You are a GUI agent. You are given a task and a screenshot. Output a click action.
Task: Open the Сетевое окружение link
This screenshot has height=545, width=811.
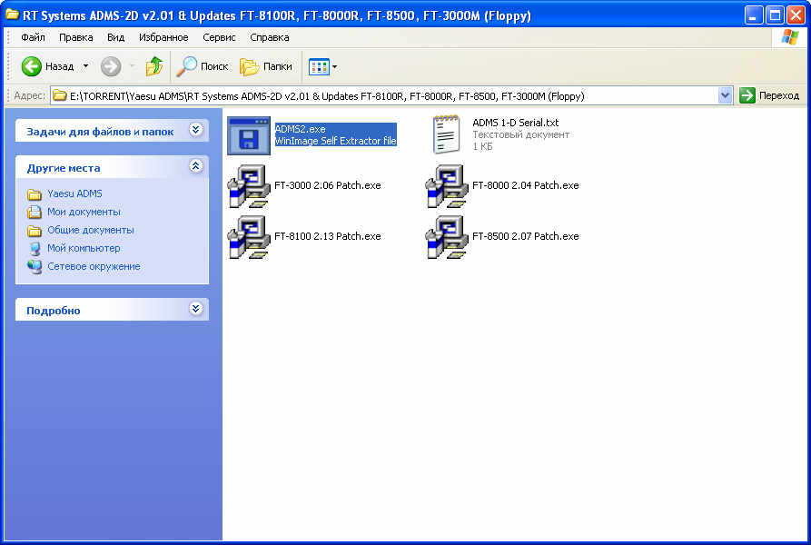[x=94, y=266]
